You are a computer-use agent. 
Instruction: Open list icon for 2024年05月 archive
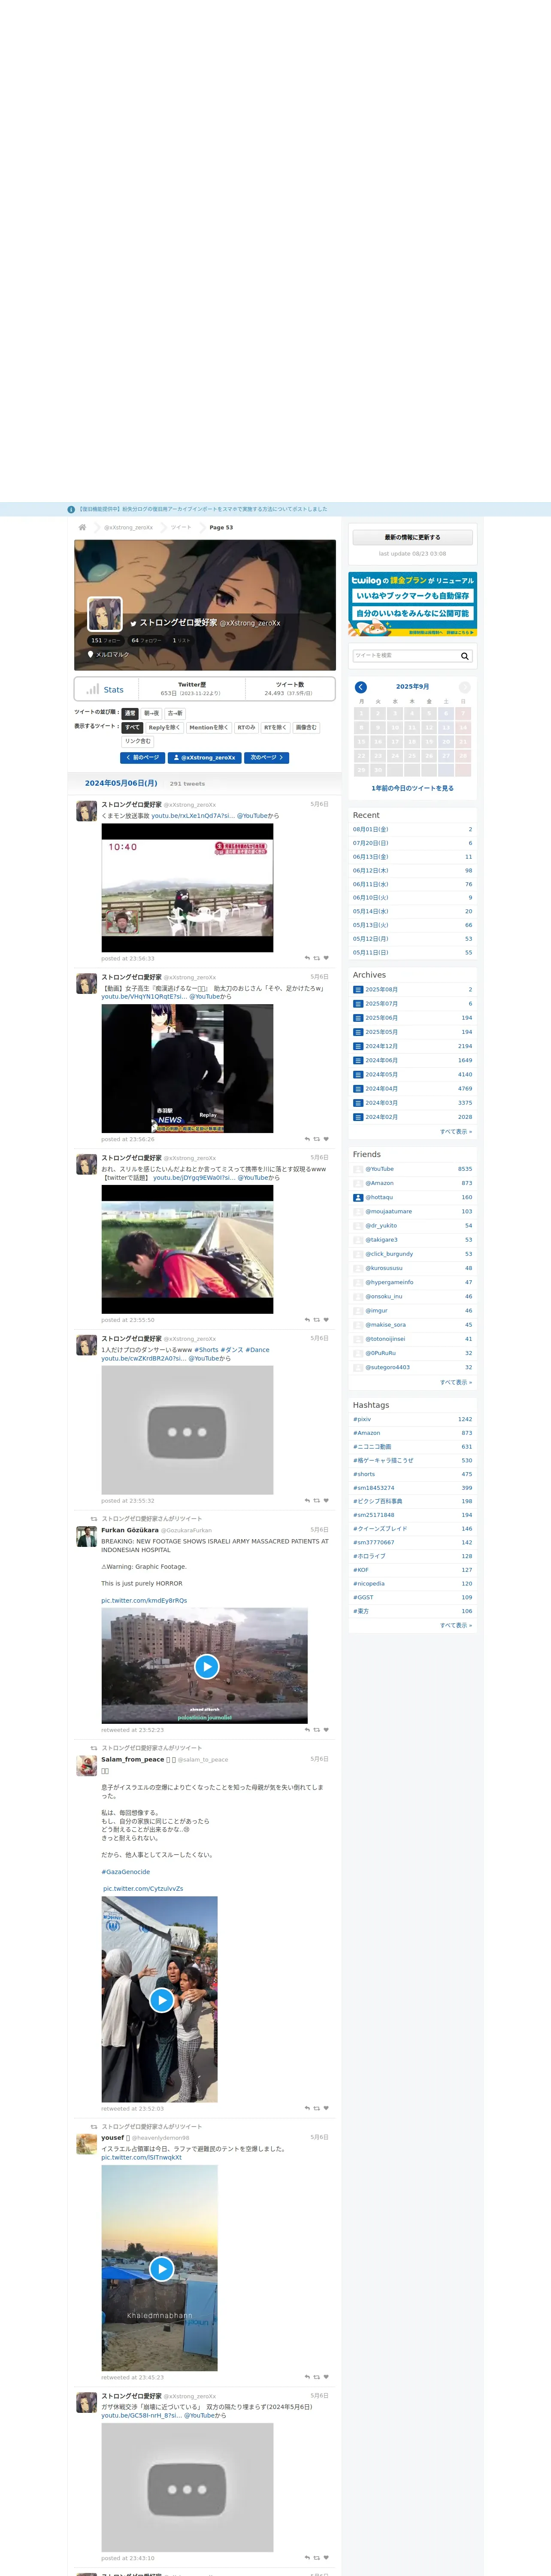coord(358,1074)
